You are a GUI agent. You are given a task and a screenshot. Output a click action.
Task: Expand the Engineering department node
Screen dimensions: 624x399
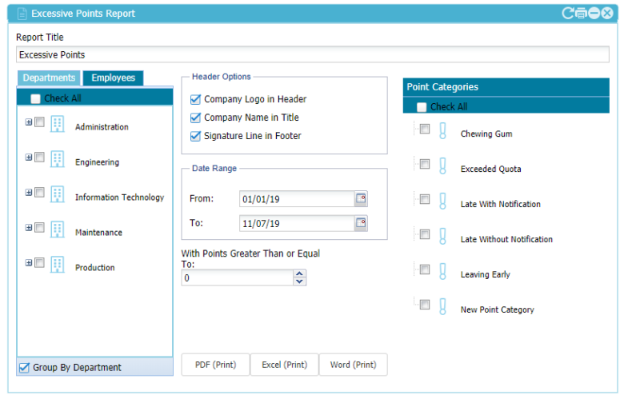pos(29,158)
